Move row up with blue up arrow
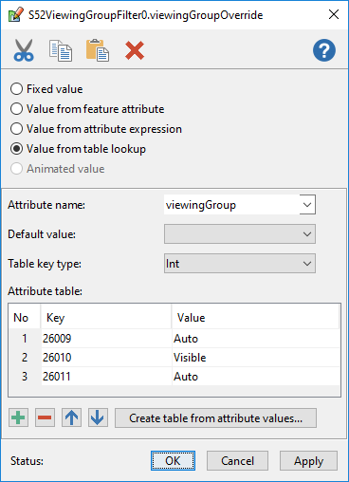 (71, 417)
